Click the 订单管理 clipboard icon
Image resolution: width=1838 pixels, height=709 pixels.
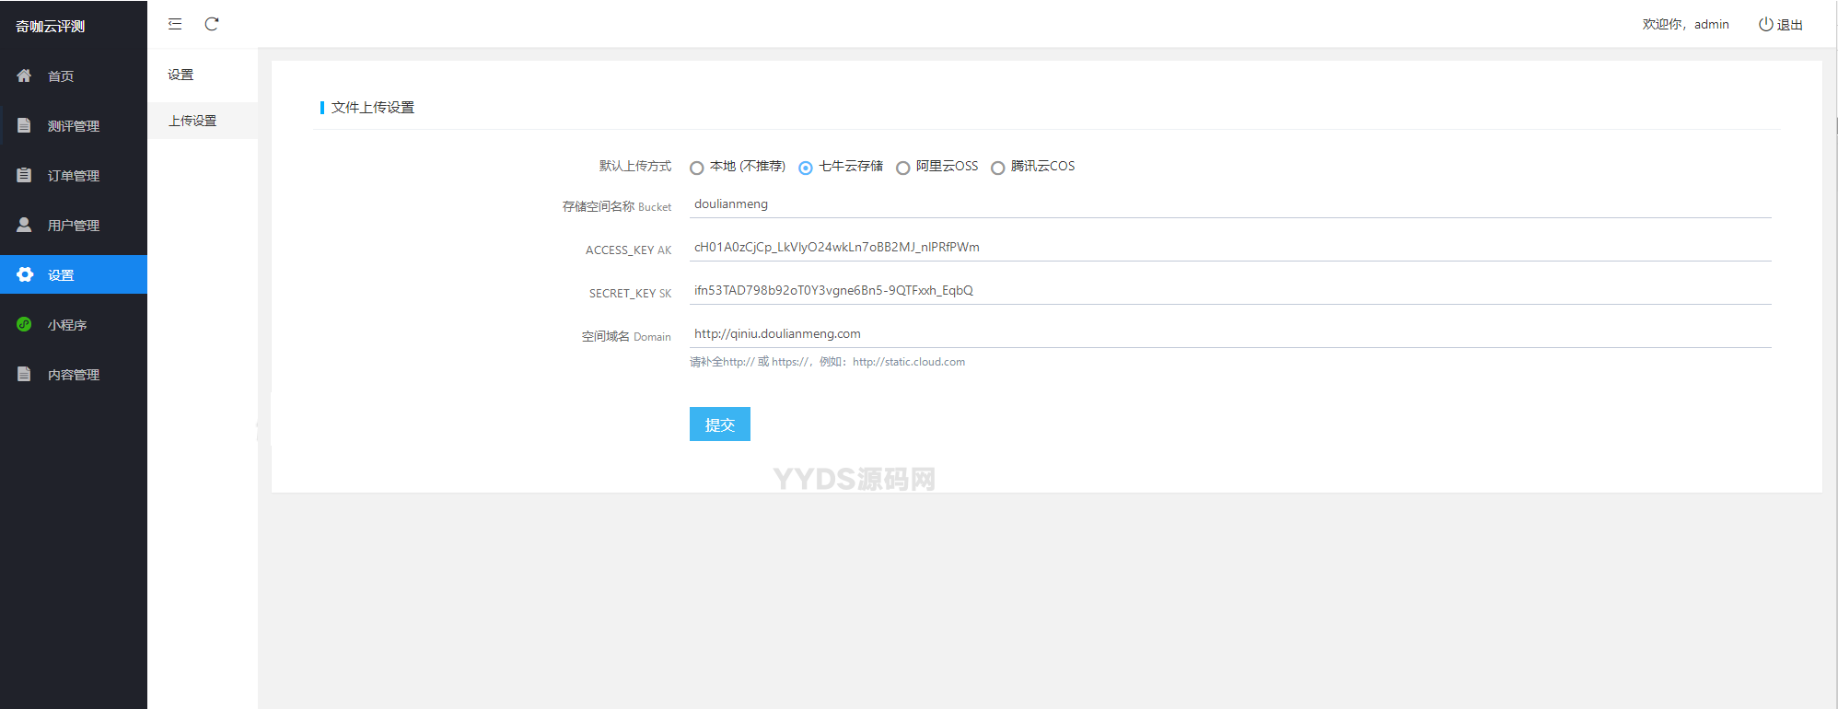click(x=24, y=175)
